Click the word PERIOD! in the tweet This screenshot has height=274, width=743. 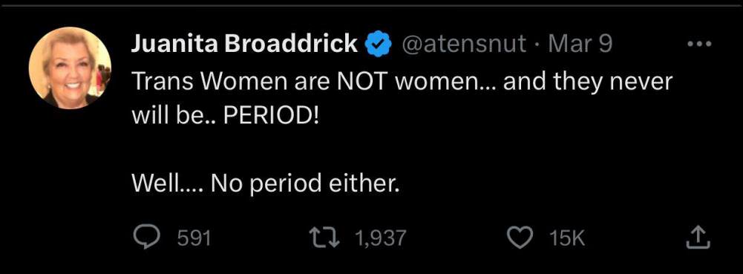271,116
